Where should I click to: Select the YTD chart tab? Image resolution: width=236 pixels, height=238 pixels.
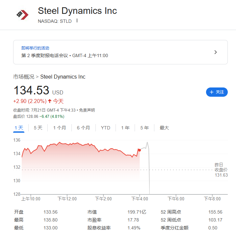pos(105,128)
